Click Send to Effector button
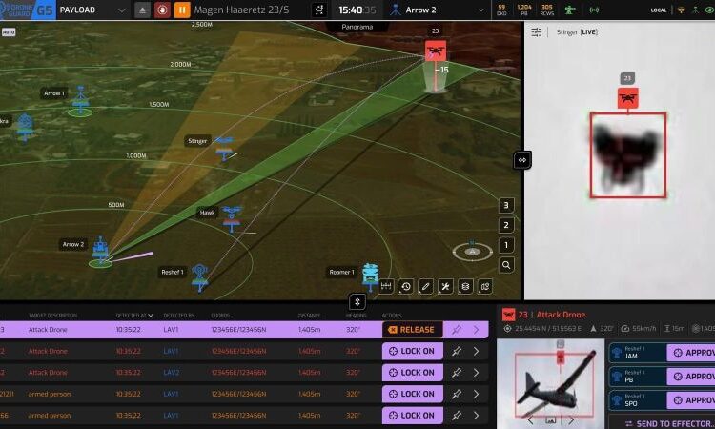Screen dimensions: 715x429 pos(667,423)
